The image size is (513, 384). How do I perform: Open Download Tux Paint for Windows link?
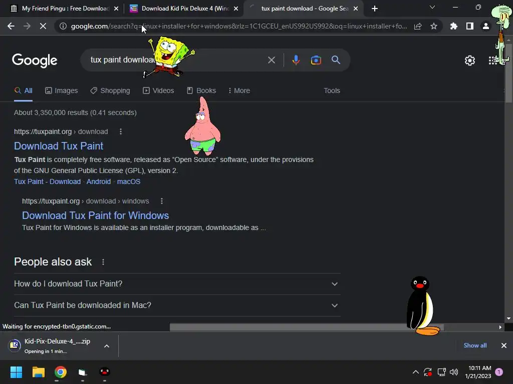(96, 215)
